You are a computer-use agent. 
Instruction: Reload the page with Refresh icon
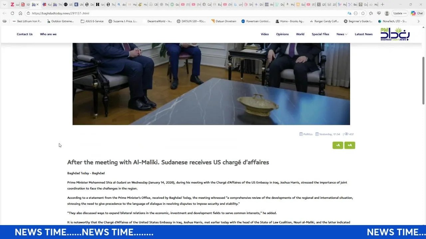[12, 13]
